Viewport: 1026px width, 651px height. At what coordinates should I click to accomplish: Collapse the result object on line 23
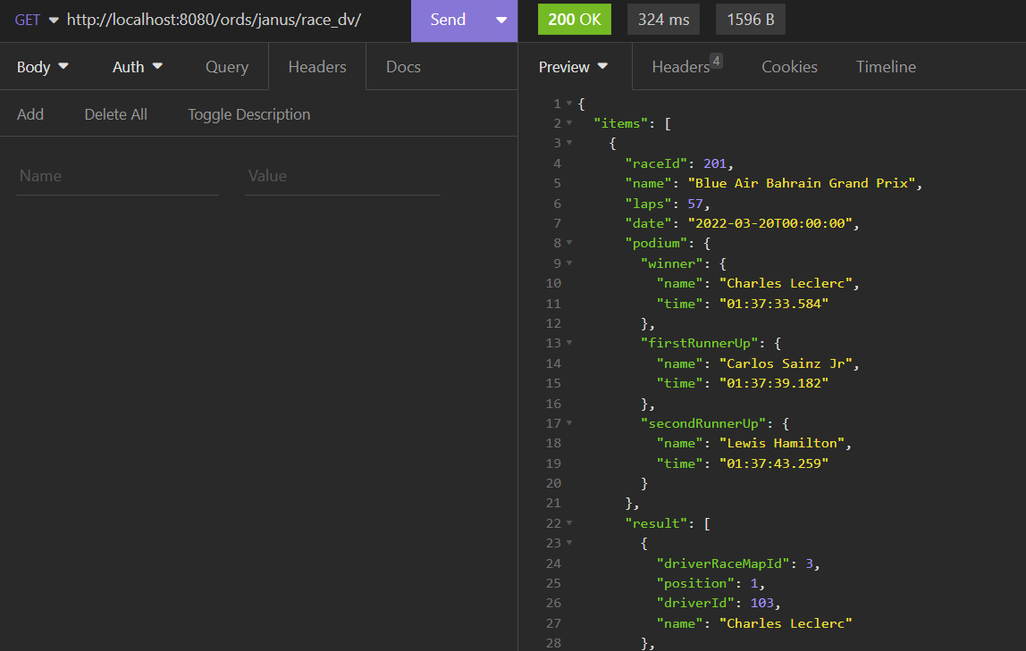coord(569,543)
